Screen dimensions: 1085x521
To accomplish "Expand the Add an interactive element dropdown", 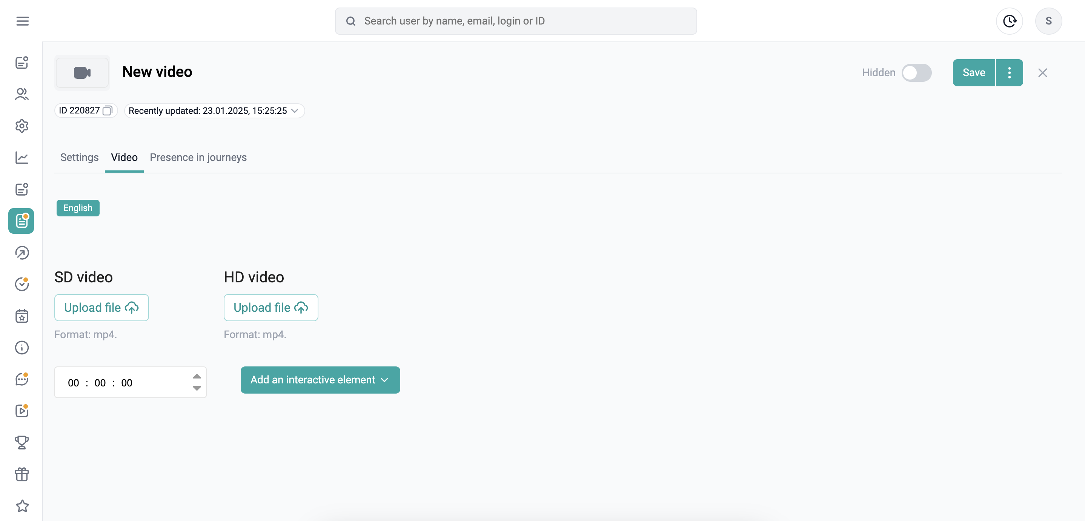I will [x=320, y=380].
